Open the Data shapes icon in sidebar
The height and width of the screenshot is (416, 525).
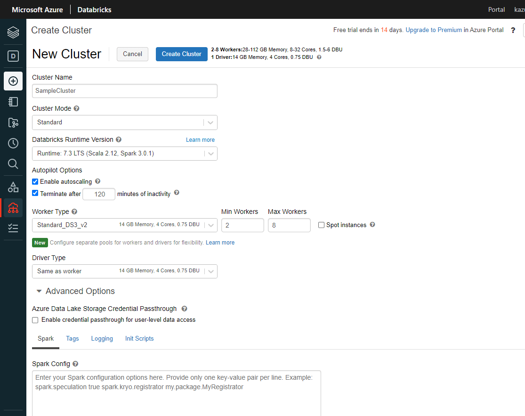(x=13, y=187)
